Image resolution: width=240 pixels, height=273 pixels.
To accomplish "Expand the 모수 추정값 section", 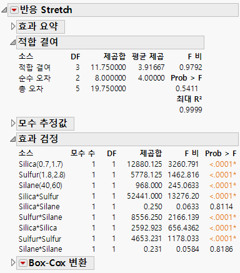I will tap(13, 123).
